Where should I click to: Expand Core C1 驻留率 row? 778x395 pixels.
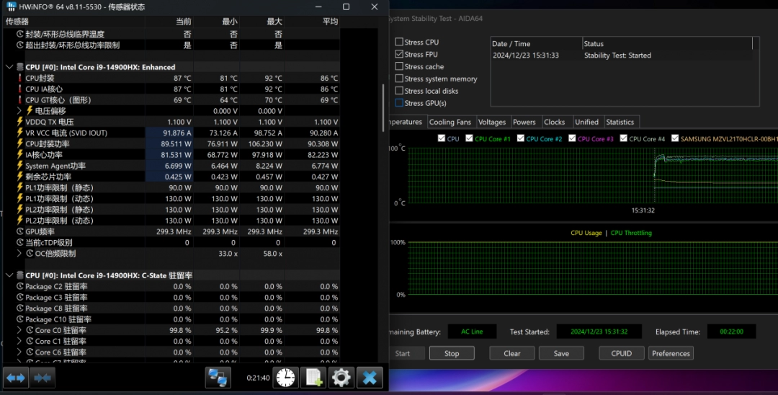coord(19,341)
